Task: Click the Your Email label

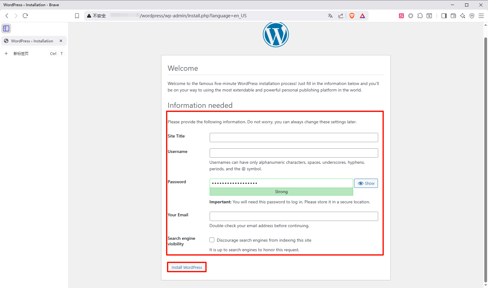Action: coord(178,215)
